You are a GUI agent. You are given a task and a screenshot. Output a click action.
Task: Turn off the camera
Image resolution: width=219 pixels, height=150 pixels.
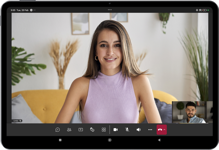(116, 130)
